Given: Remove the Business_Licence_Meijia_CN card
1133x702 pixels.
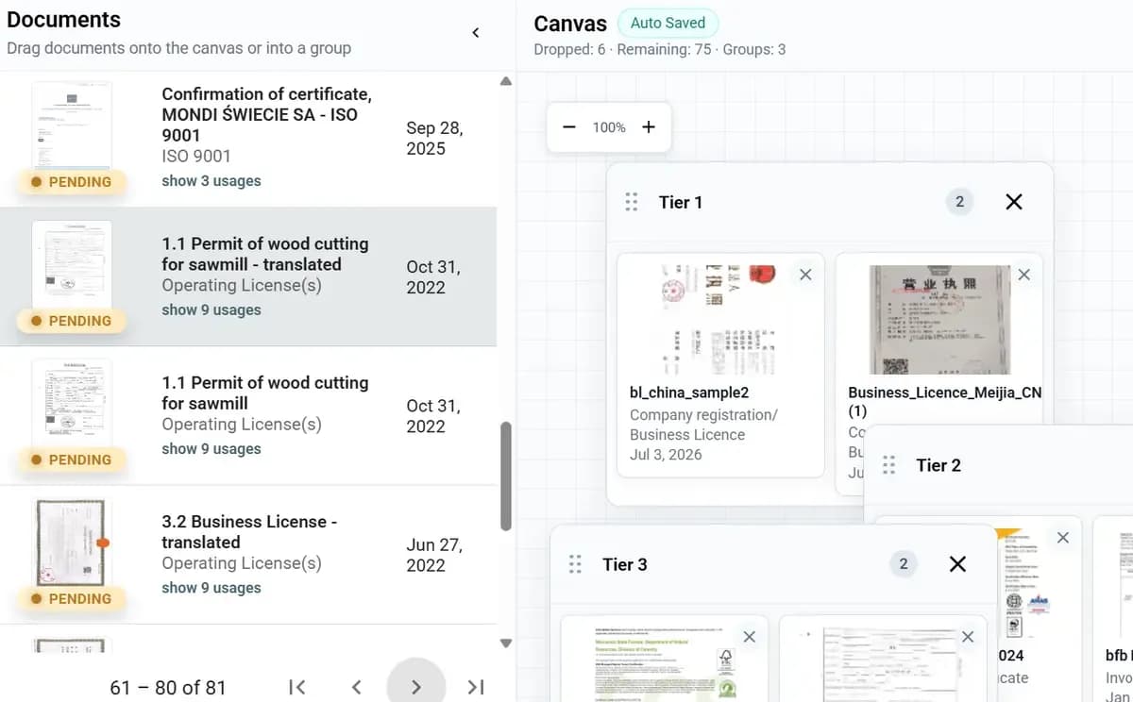Looking at the screenshot, I should pyautogui.click(x=1023, y=275).
